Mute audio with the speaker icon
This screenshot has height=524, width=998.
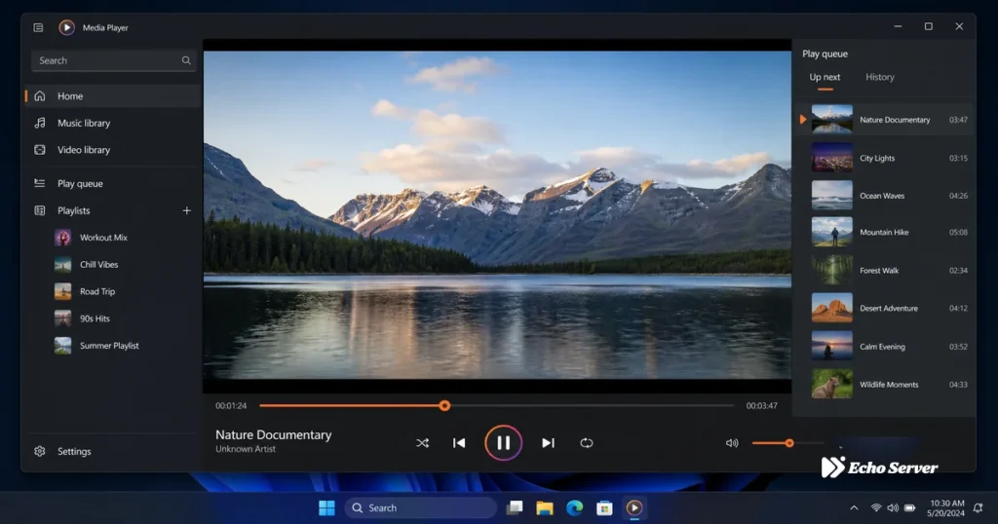[x=732, y=442]
